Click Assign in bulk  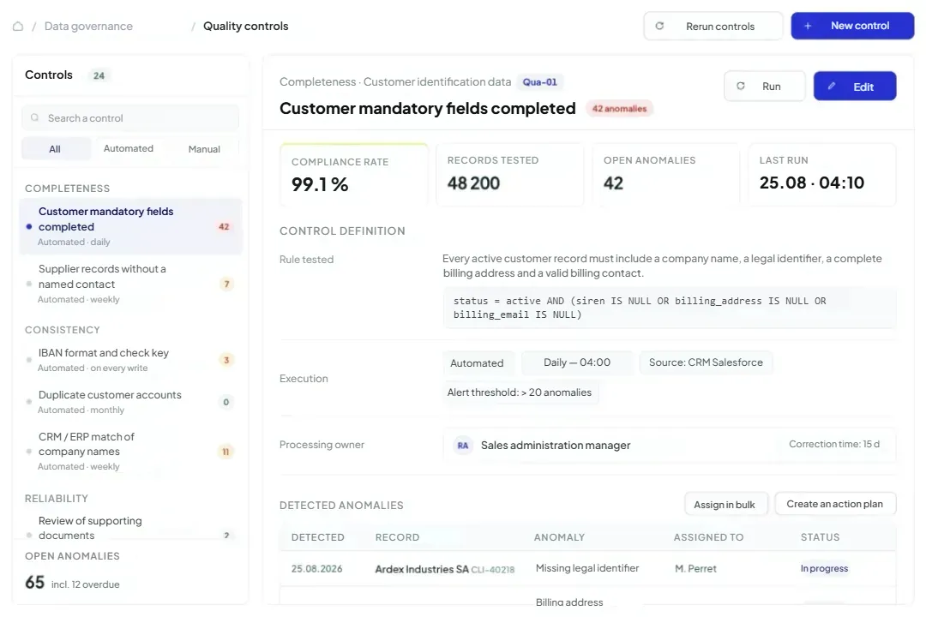click(726, 504)
